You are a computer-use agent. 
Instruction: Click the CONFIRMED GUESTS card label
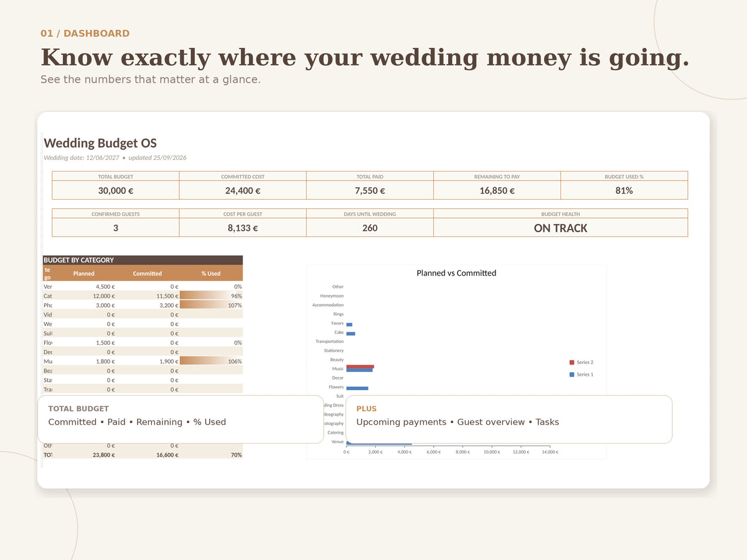116,214
